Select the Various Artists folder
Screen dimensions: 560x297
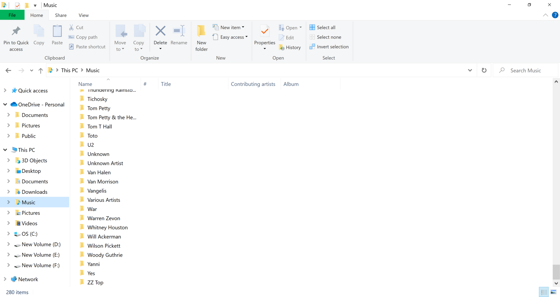click(104, 200)
